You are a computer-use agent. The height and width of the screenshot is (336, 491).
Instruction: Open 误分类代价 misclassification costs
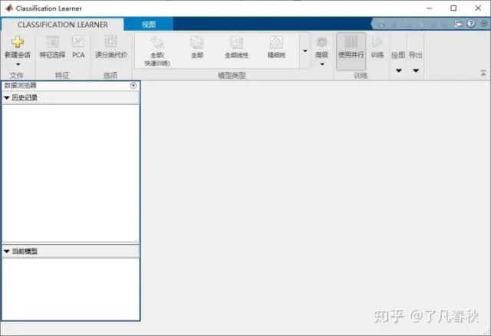[x=110, y=48]
